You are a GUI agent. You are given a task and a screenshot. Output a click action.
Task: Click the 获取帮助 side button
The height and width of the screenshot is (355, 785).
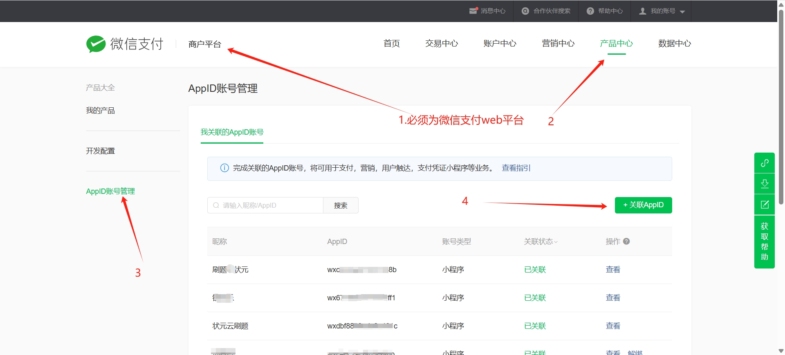tap(765, 242)
